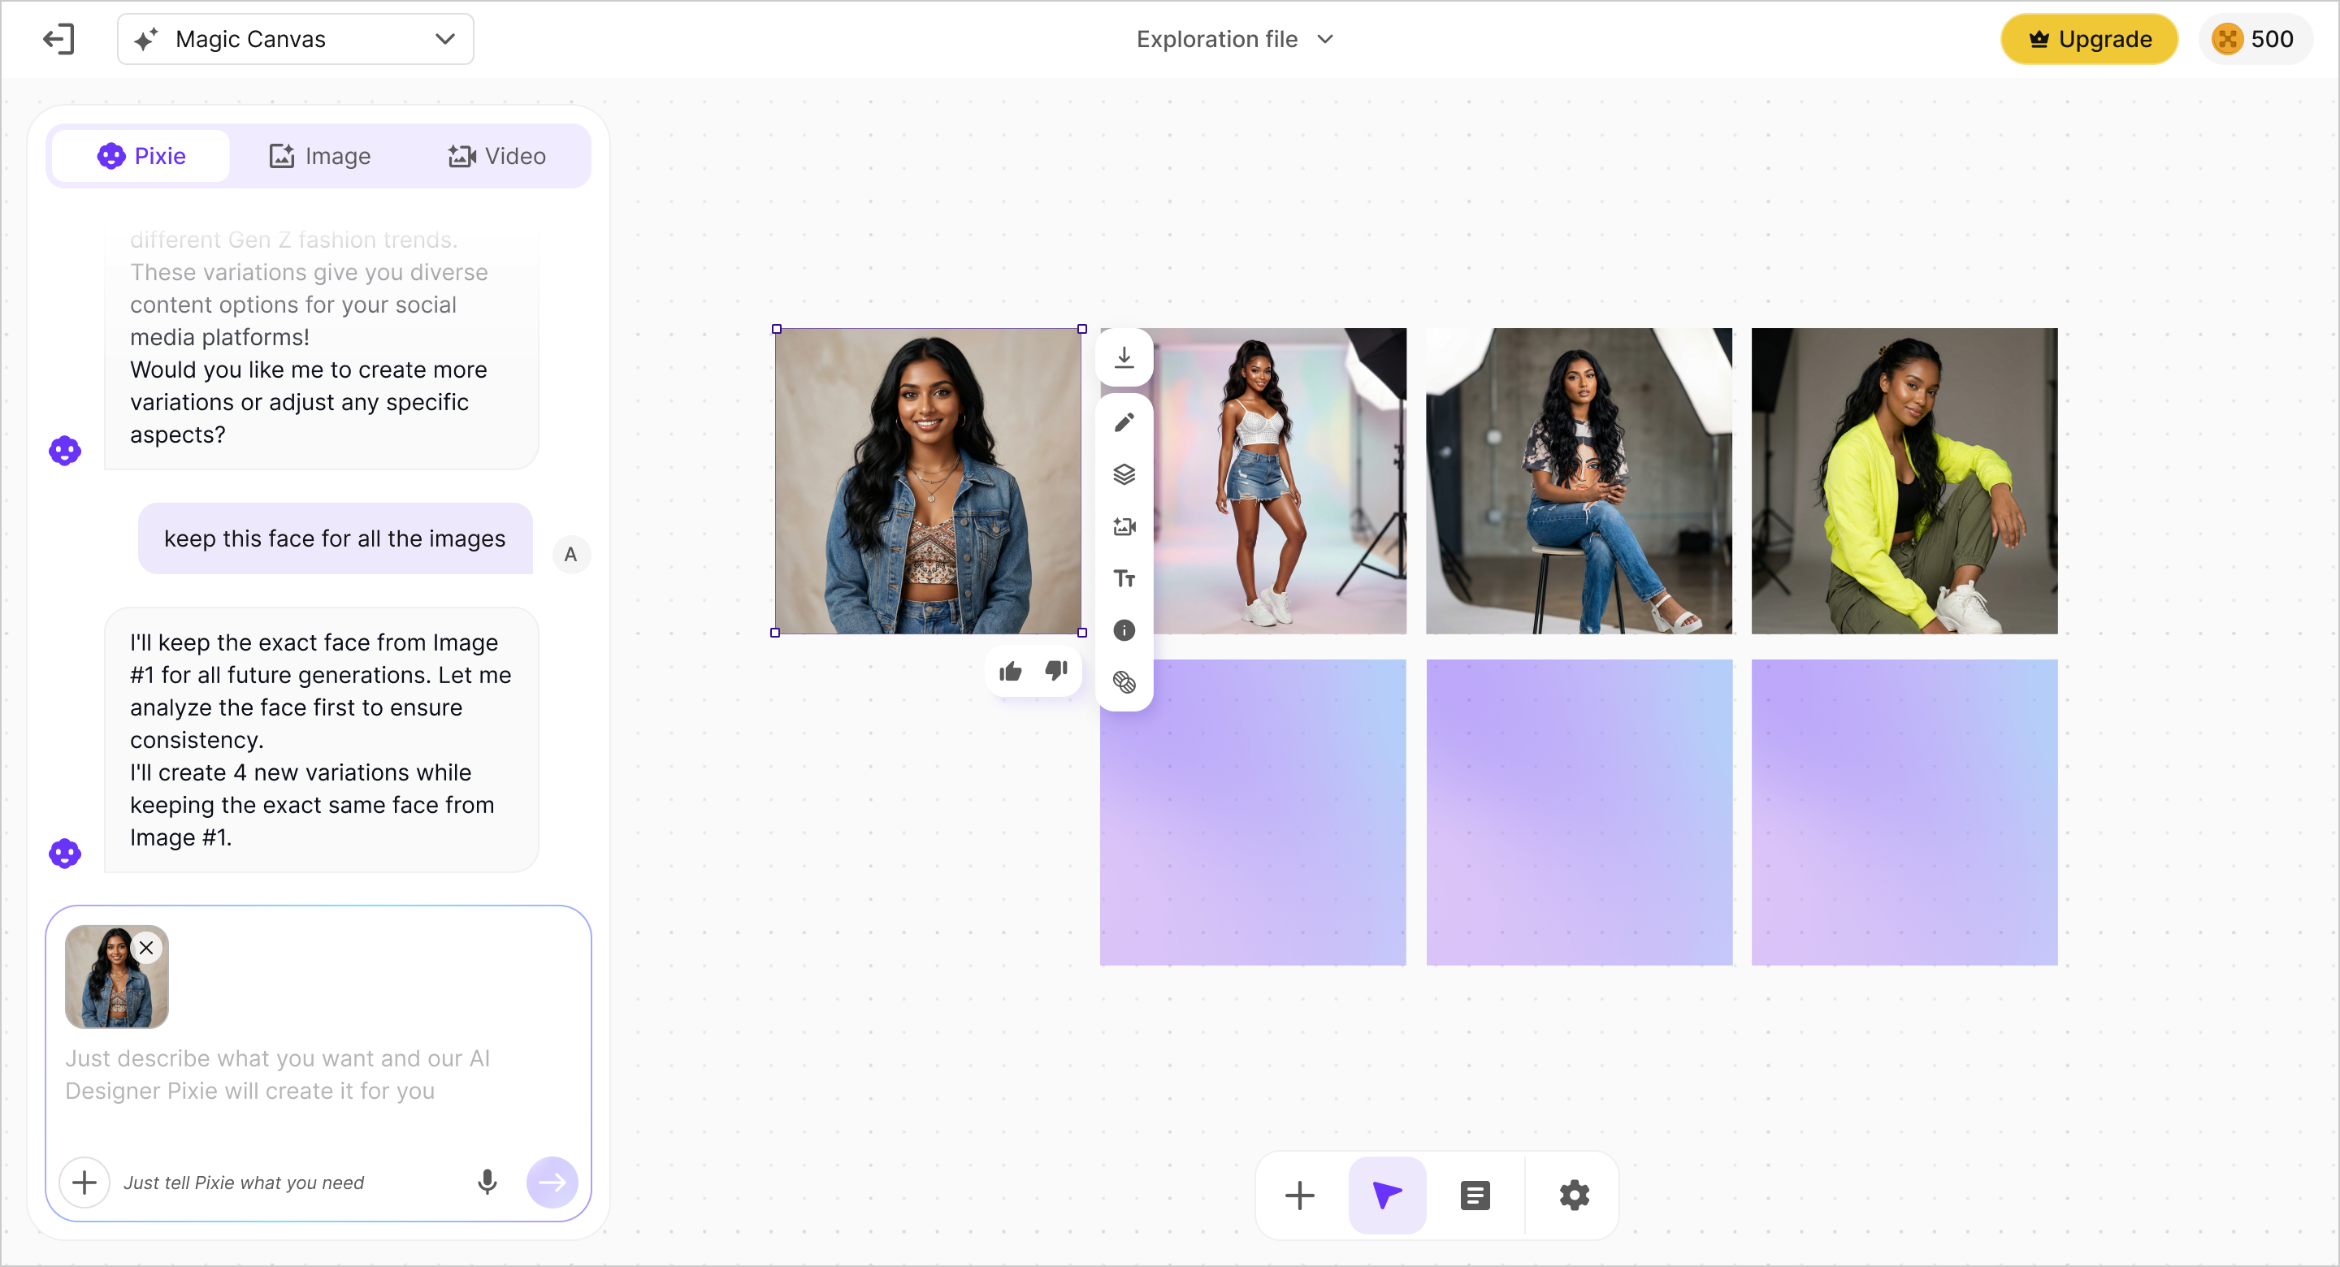Viewport: 2340px width, 1267px height.
Task: Send the prompt with the arrow button
Action: (x=552, y=1183)
